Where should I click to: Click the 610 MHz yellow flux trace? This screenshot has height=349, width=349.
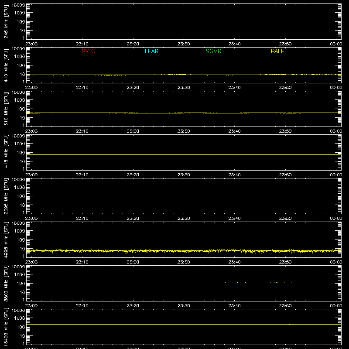point(184,113)
